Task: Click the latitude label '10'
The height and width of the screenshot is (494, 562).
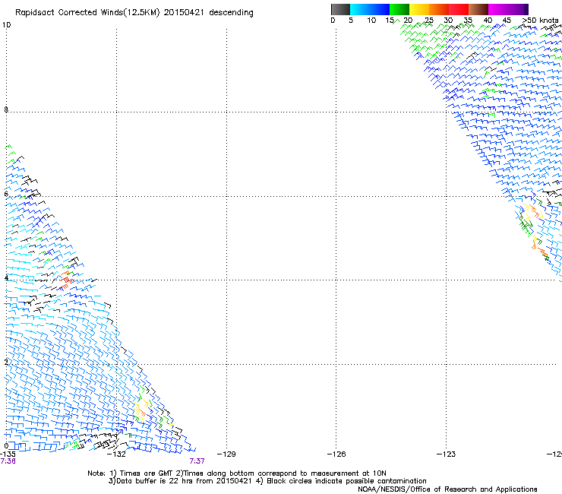Action: pos(6,25)
